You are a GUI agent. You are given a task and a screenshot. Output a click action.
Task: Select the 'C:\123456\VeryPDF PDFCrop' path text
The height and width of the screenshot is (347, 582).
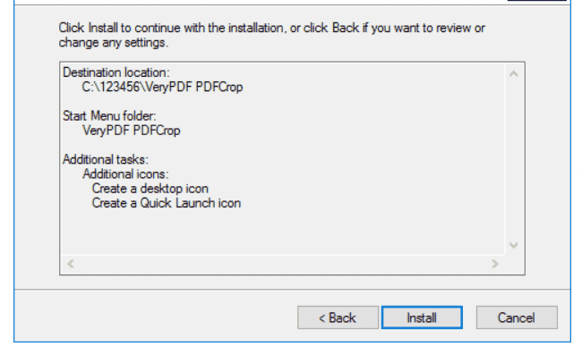[x=162, y=87]
